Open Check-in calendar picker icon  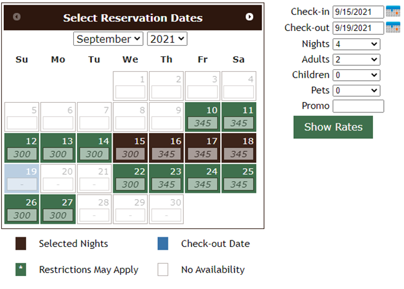(392, 11)
